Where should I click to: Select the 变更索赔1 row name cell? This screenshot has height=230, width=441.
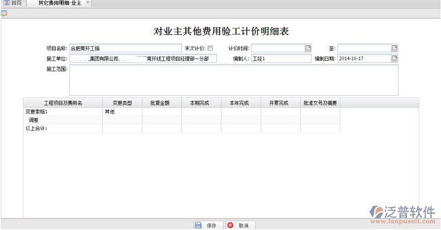pos(62,112)
